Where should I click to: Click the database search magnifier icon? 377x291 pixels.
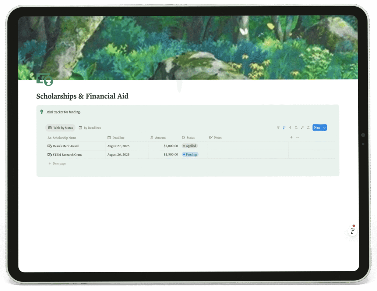pyautogui.click(x=296, y=127)
